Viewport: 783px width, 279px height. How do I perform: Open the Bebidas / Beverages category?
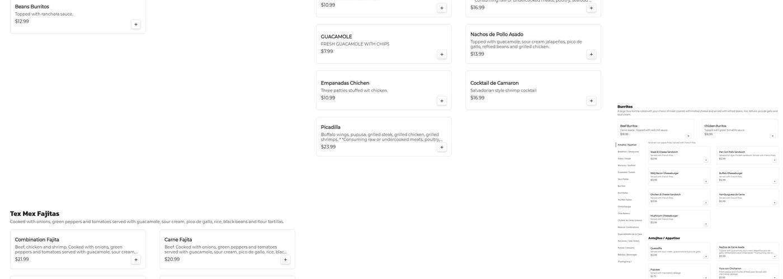tap(627, 254)
